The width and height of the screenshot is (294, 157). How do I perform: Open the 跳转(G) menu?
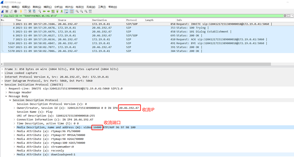(37, 7)
